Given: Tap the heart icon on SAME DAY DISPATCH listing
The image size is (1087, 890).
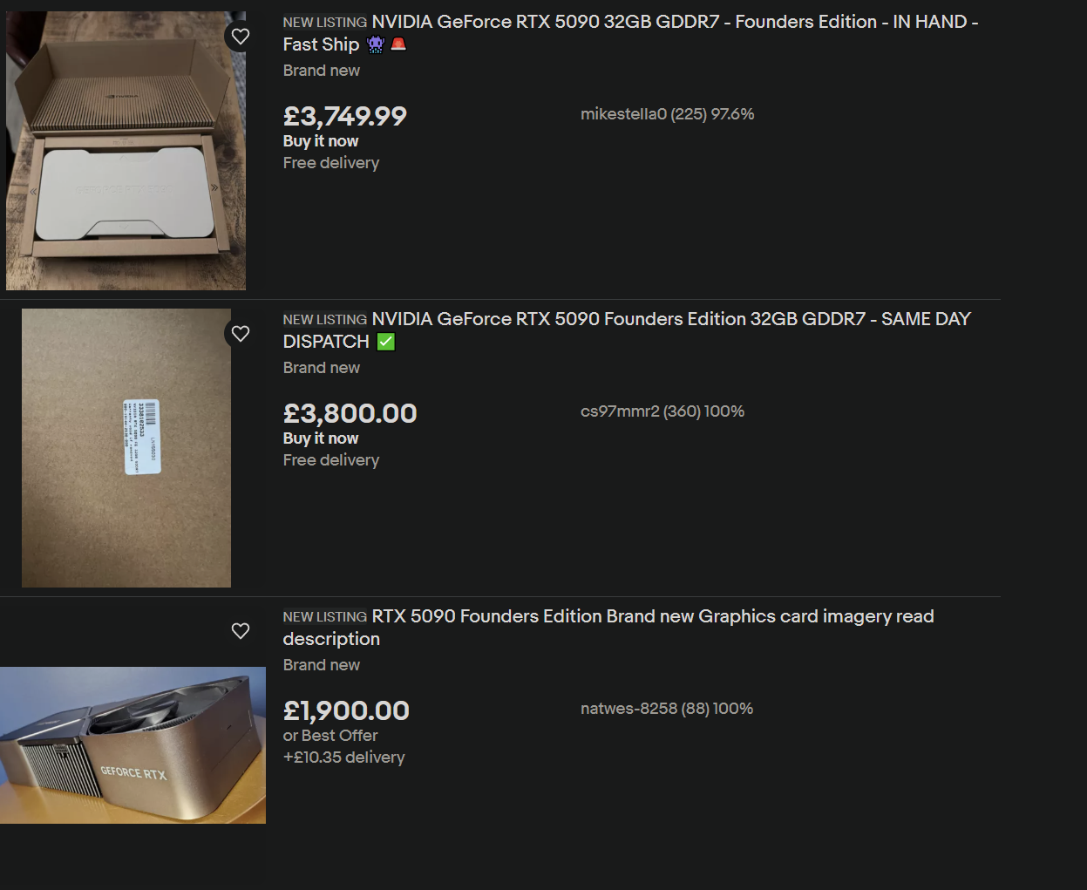Looking at the screenshot, I should point(241,334).
